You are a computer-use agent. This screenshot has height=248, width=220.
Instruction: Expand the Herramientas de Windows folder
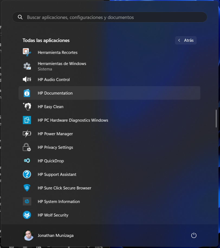(x=62, y=64)
